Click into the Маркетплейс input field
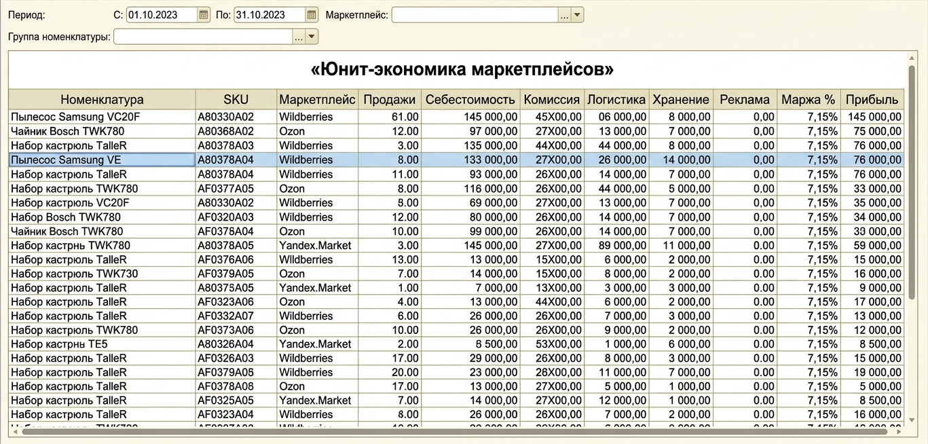The width and height of the screenshot is (928, 444). (474, 15)
